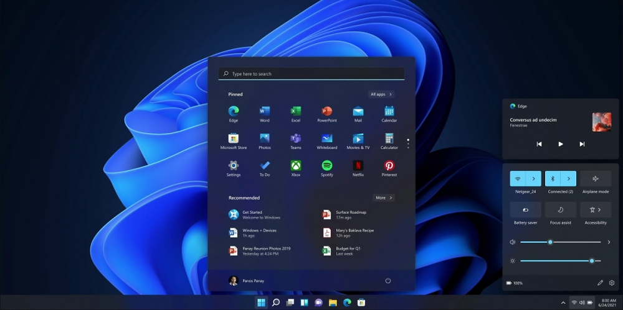This screenshot has height=310, width=623.
Task: Expand Wi-Fi network list chevron
Action: coord(534,179)
